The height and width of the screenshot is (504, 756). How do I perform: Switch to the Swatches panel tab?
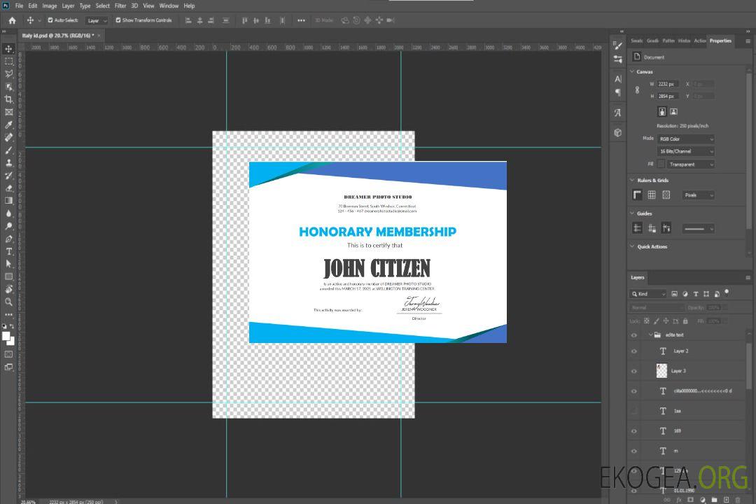[x=636, y=41]
